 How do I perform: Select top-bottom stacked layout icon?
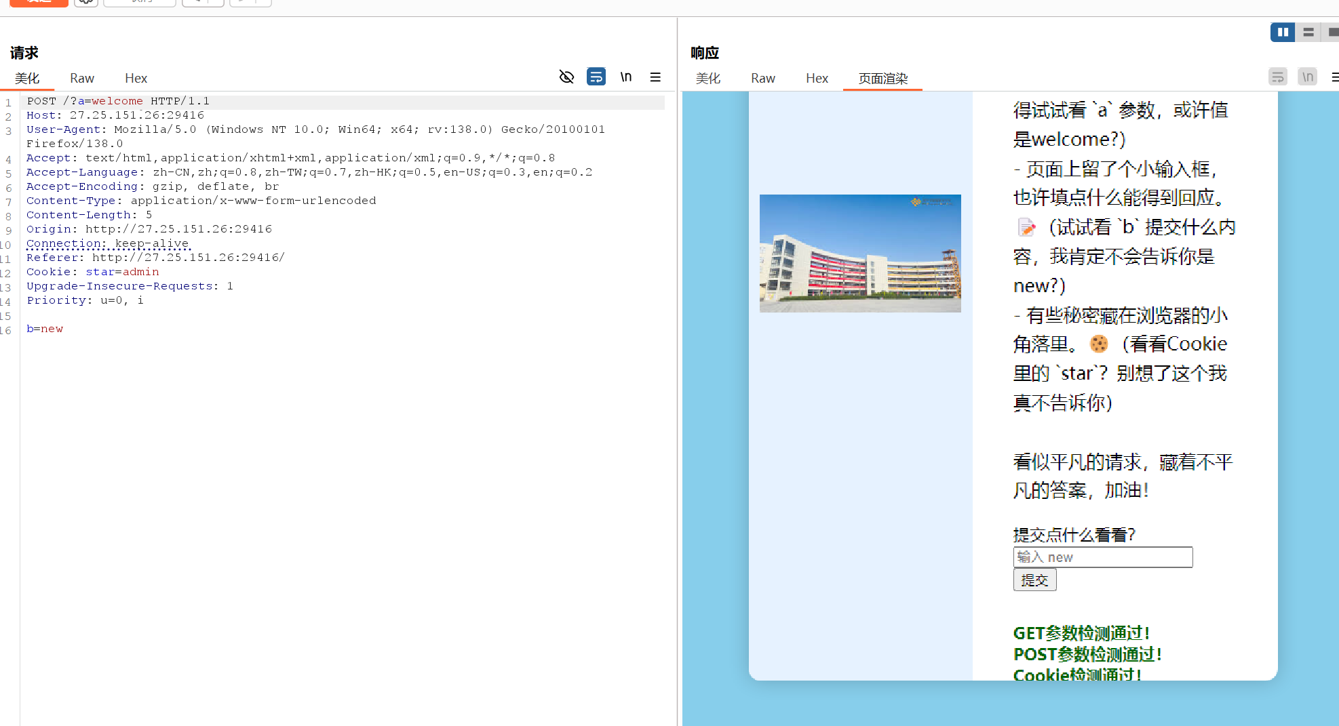click(x=1308, y=32)
